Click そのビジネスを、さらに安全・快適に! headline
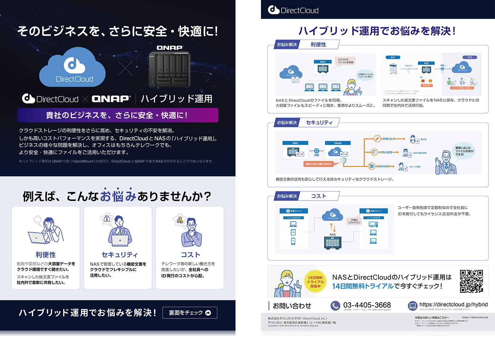 click(118, 31)
